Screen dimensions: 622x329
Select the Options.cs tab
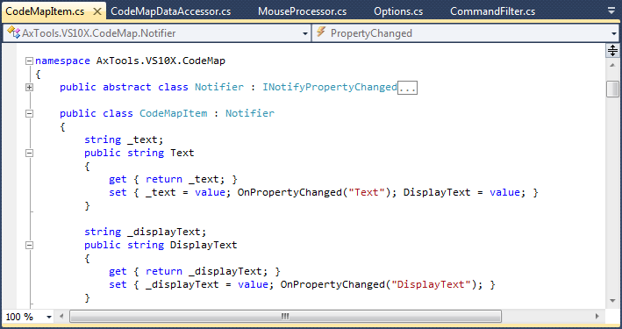(398, 11)
